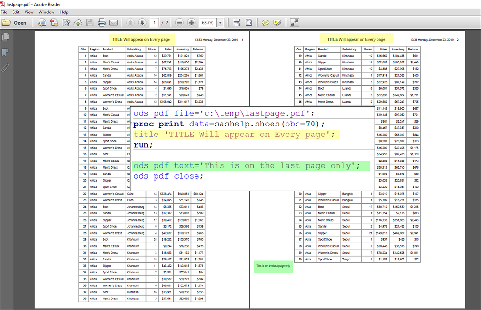This screenshot has height=310, width=481.
Task: Click the save disk icon
Action: pyautogui.click(x=90, y=23)
